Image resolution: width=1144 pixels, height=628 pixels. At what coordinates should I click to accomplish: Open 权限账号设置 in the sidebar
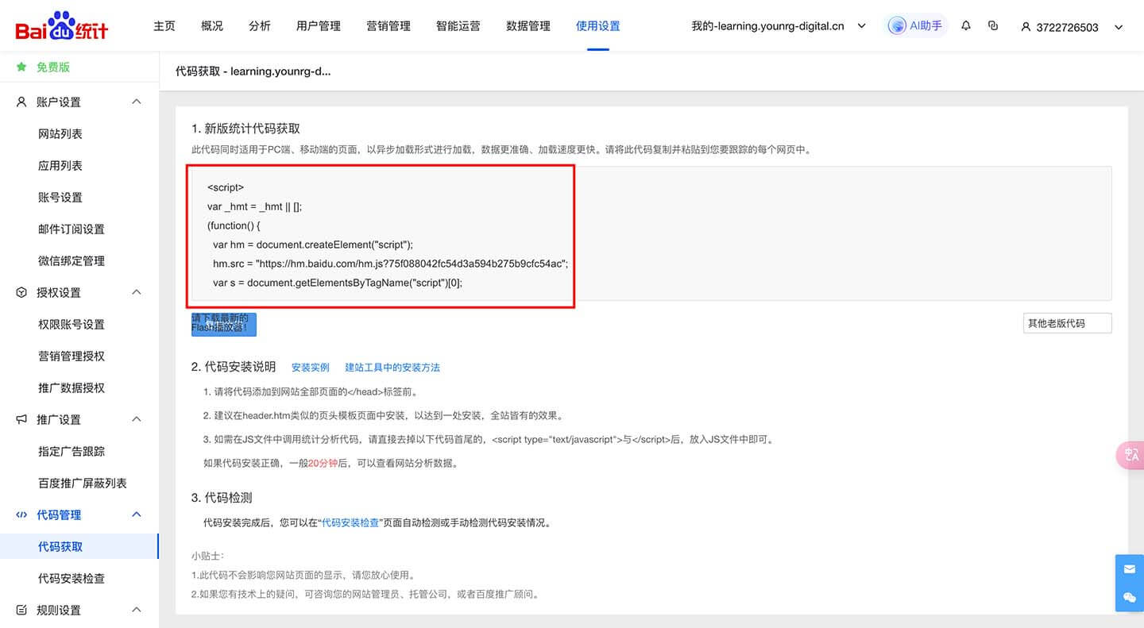pyautogui.click(x=71, y=324)
